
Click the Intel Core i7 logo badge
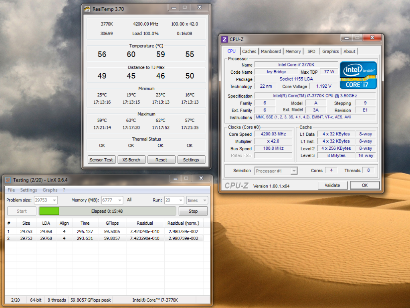(x=358, y=75)
